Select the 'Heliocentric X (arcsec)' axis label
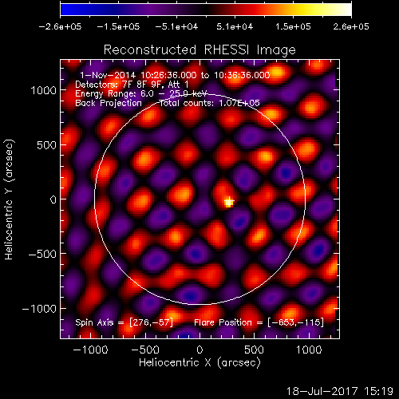 (x=199, y=363)
